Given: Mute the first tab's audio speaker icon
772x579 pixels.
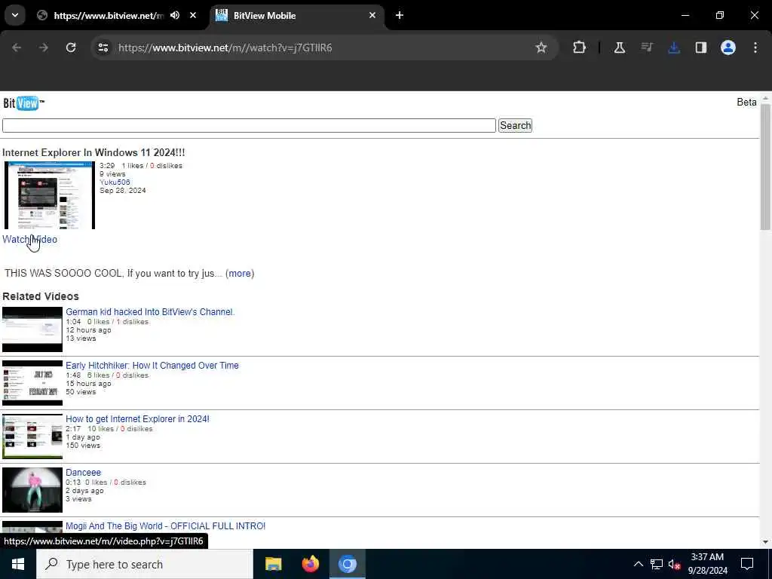Looking at the screenshot, I should [175, 15].
